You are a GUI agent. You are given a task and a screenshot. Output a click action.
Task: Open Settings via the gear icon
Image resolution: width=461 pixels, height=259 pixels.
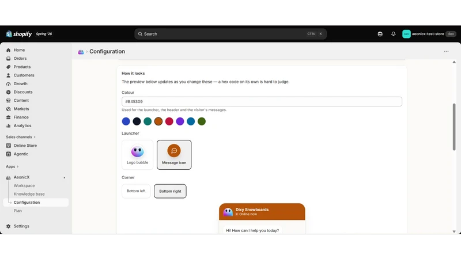pyautogui.click(x=8, y=226)
